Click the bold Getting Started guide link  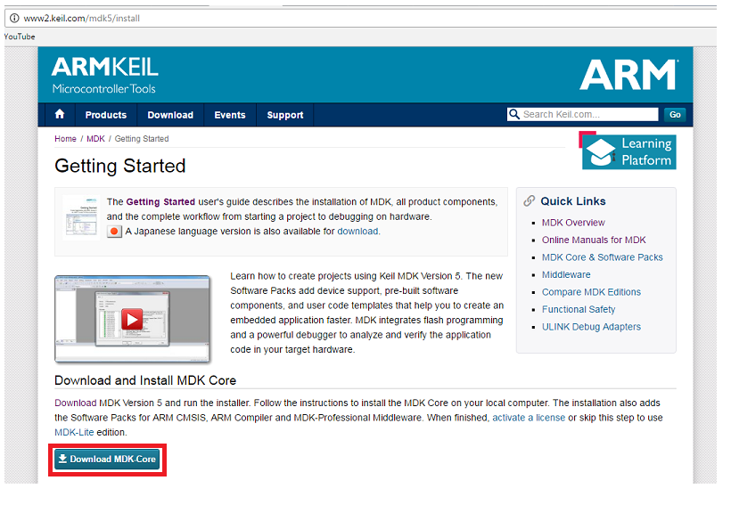click(160, 201)
